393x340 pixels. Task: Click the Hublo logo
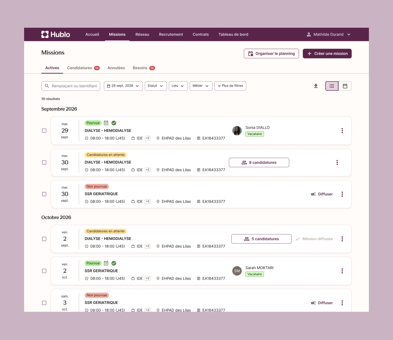56,35
